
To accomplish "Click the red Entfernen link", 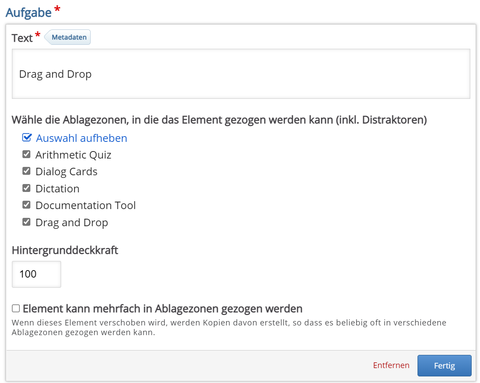I will (x=391, y=365).
